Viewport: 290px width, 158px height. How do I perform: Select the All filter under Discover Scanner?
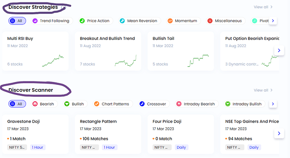click(x=17, y=104)
